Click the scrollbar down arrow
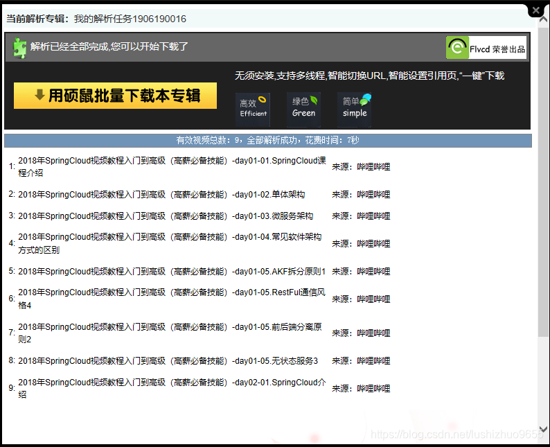This screenshot has height=447, width=550. click(543, 429)
